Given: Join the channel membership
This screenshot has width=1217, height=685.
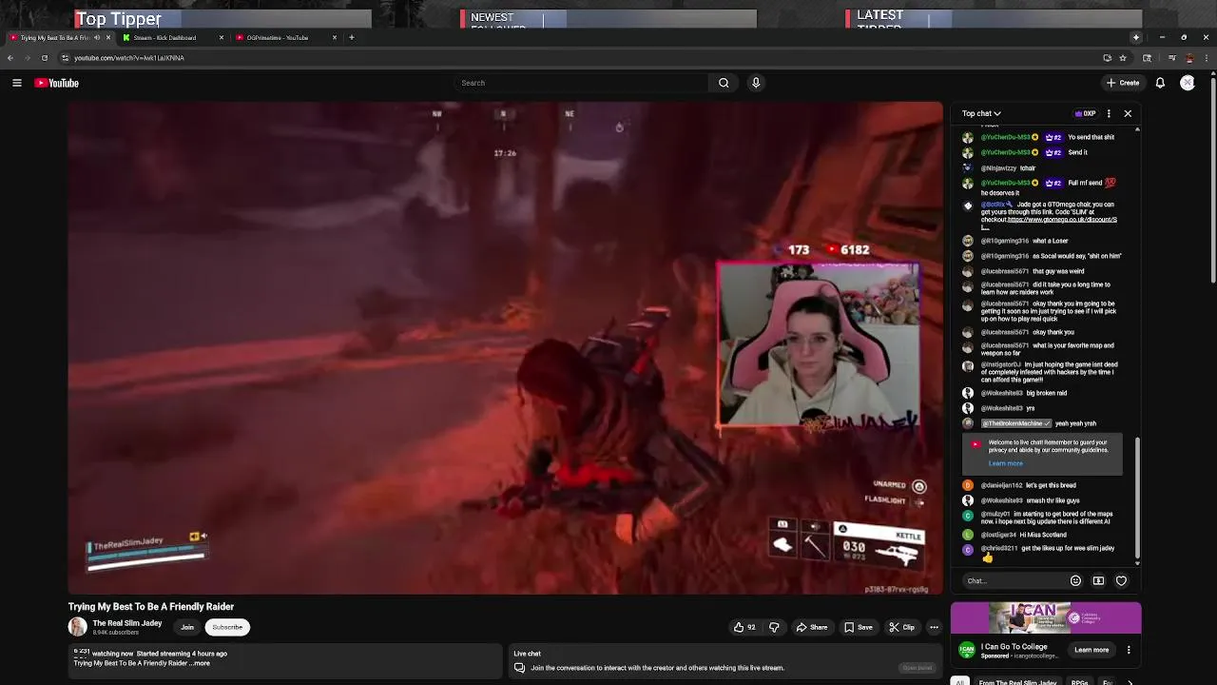Looking at the screenshot, I should (187, 627).
